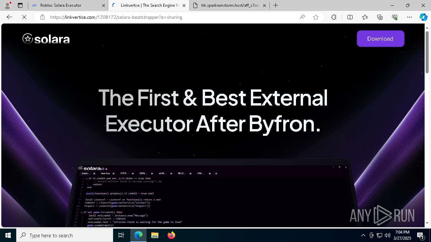
Task: Open a new browser tab
Action: pyautogui.click(x=275, y=5)
